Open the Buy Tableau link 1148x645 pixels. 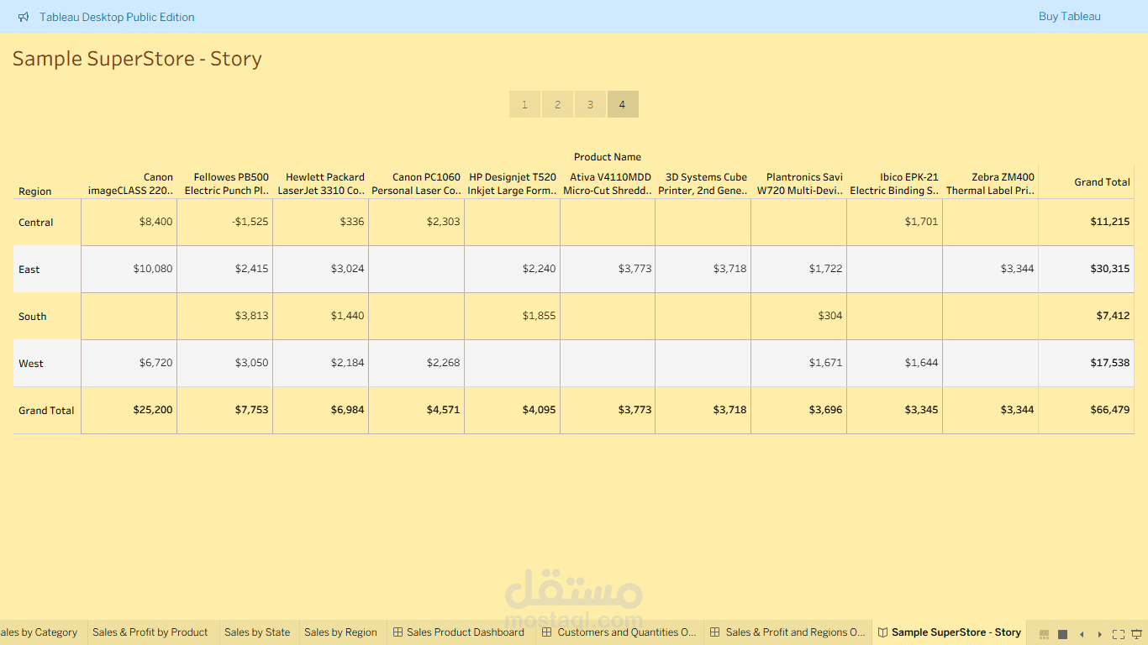click(x=1069, y=17)
